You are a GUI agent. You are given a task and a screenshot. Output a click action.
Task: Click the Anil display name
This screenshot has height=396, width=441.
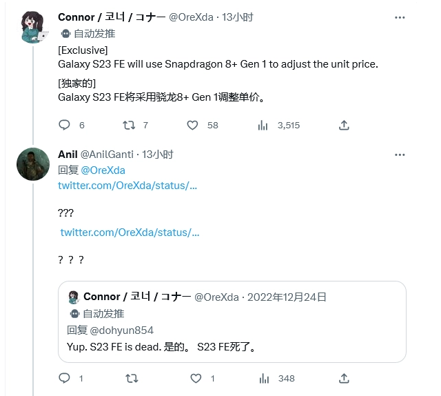click(x=68, y=155)
